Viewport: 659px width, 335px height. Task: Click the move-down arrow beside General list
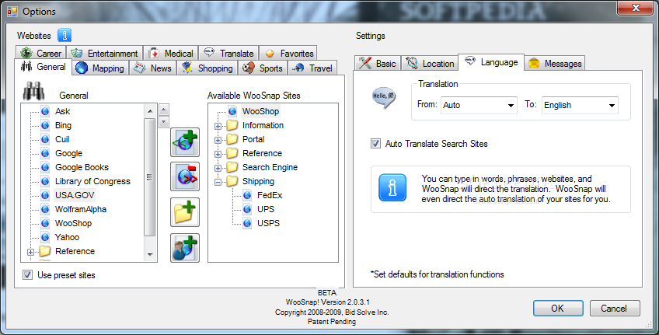164,122
